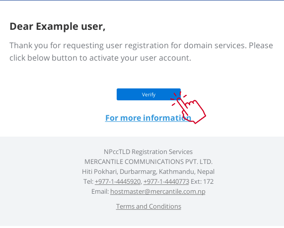View the Terms and Conditions link
This screenshot has height=228, width=284.
coord(148,207)
